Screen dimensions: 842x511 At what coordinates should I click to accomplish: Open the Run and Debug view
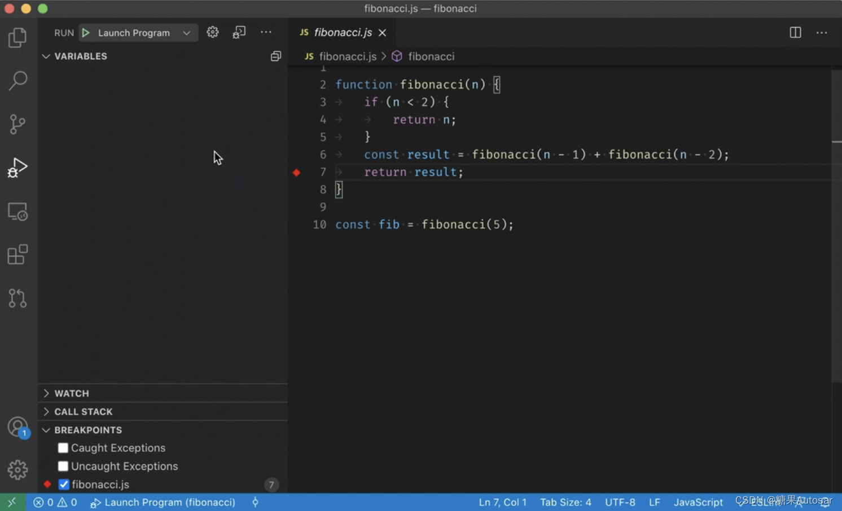17,168
